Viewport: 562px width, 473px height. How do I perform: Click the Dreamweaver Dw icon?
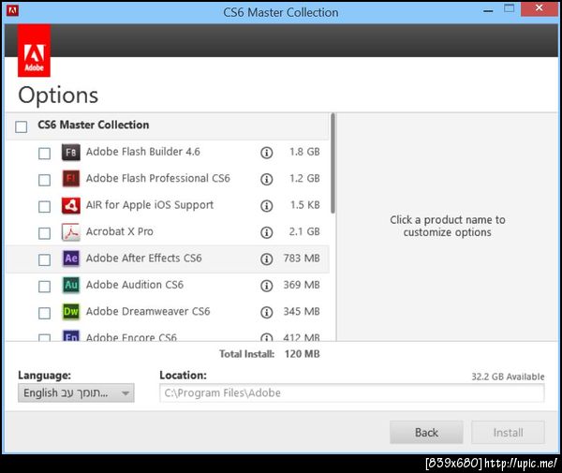tap(70, 312)
